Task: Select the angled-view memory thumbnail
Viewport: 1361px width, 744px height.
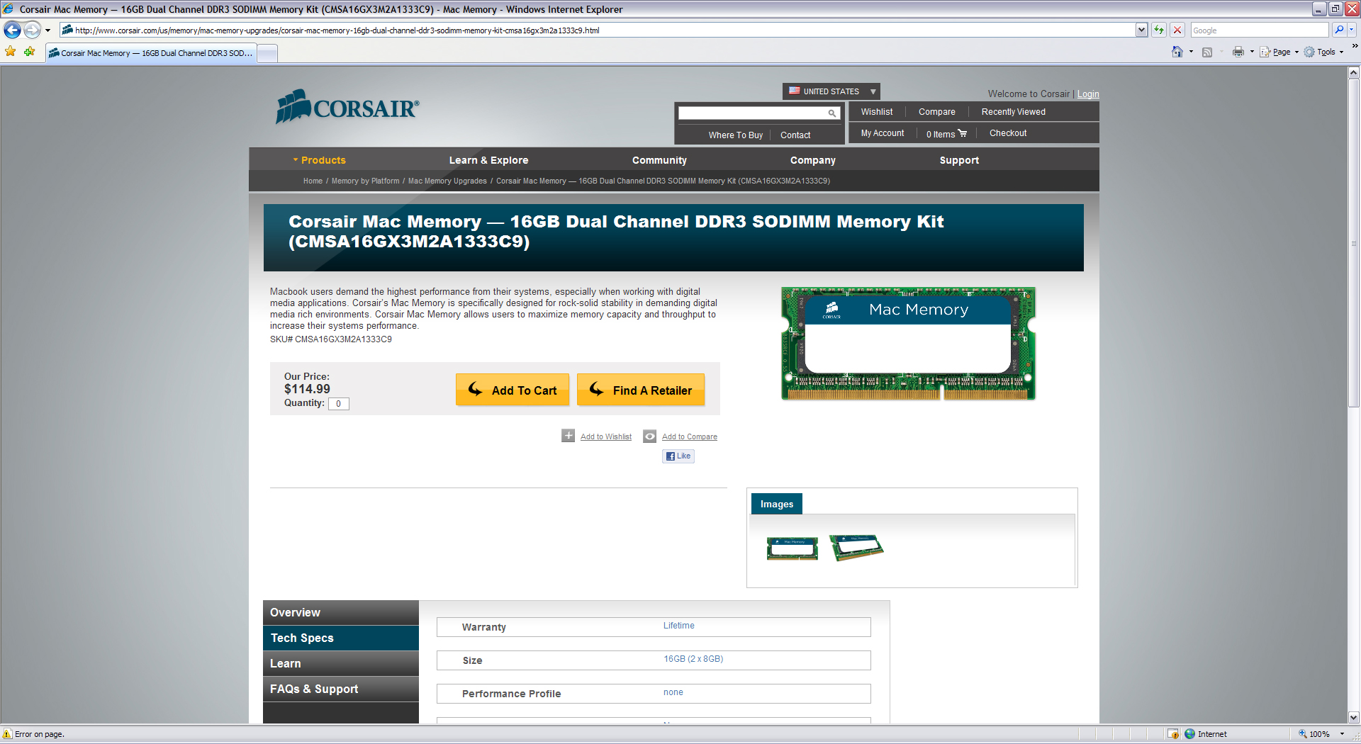Action: tap(856, 548)
